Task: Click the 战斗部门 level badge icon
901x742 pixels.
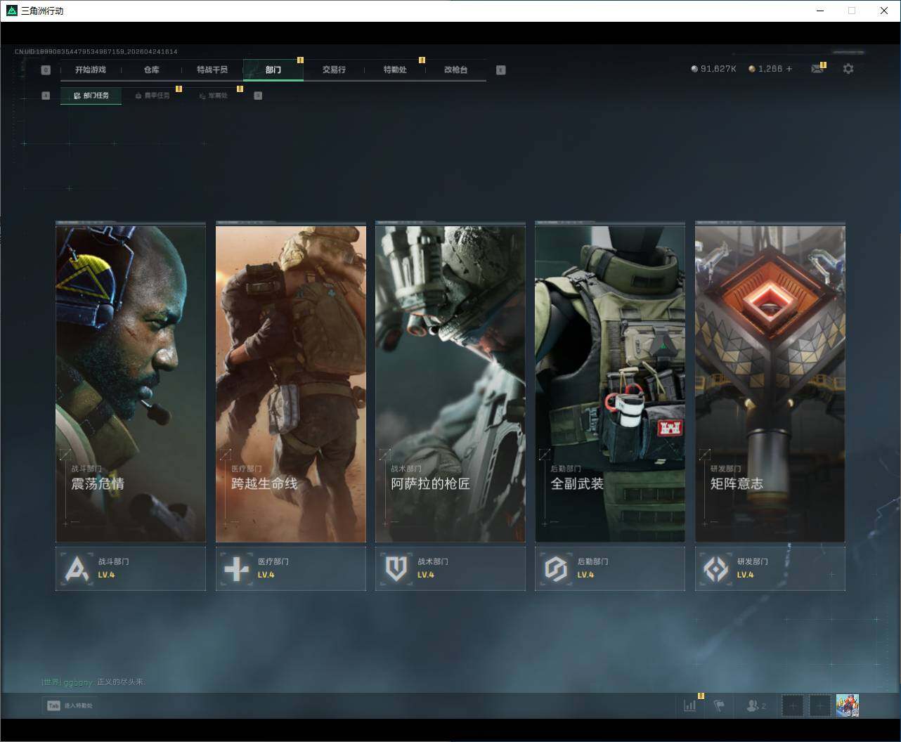Action: pos(77,568)
